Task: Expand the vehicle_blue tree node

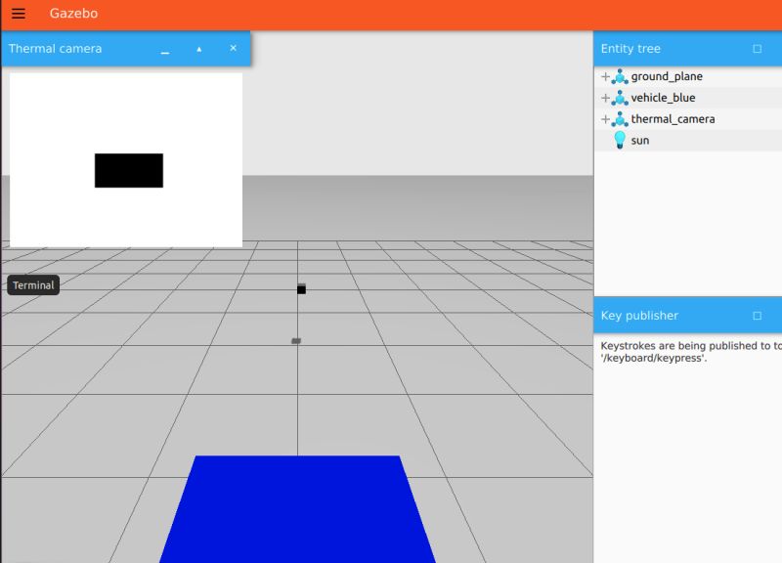Action: (605, 98)
